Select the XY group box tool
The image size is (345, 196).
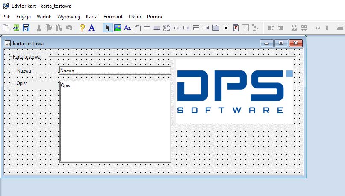point(137,28)
